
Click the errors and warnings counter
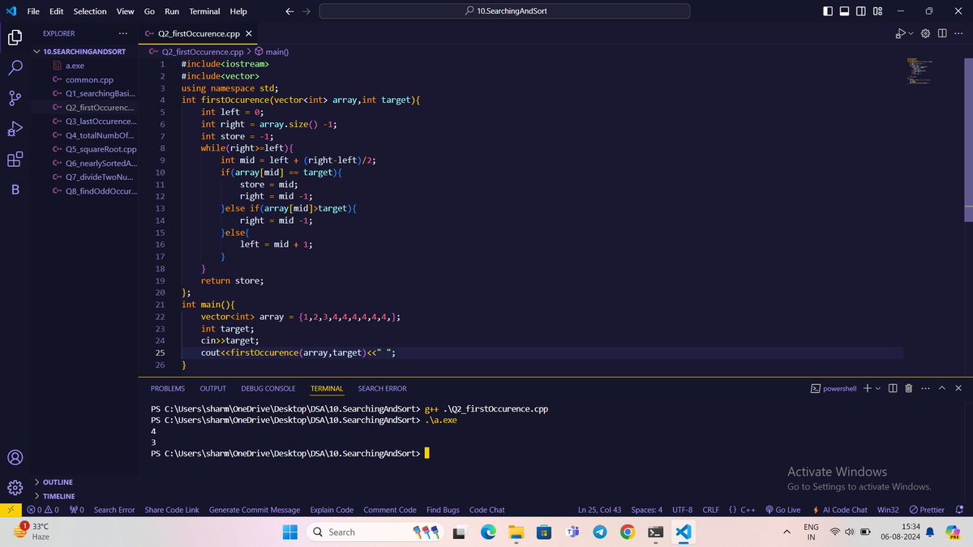click(x=43, y=510)
